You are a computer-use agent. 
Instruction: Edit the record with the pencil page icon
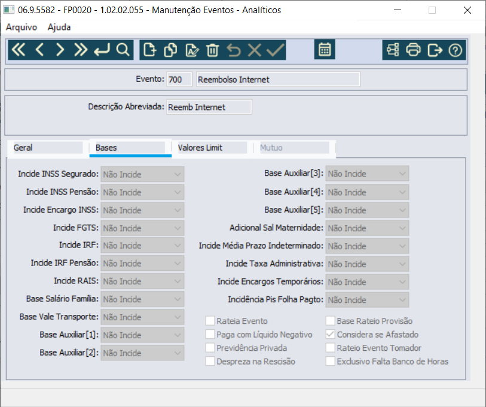[192, 50]
